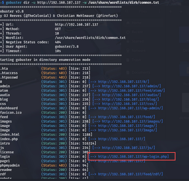This screenshot has width=189, height=181.
Task: Click the atom result name
Action: [4, 90]
